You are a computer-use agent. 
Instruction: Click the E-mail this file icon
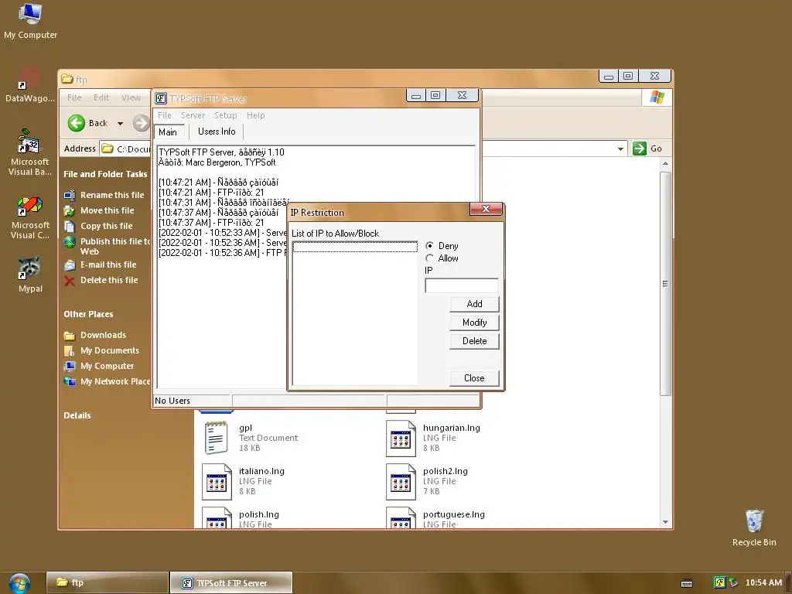(x=69, y=265)
